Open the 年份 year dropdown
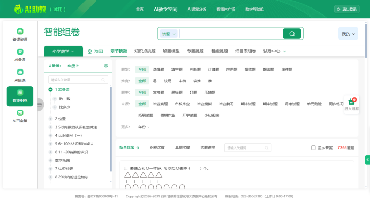 pyautogui.click(x=144, y=127)
